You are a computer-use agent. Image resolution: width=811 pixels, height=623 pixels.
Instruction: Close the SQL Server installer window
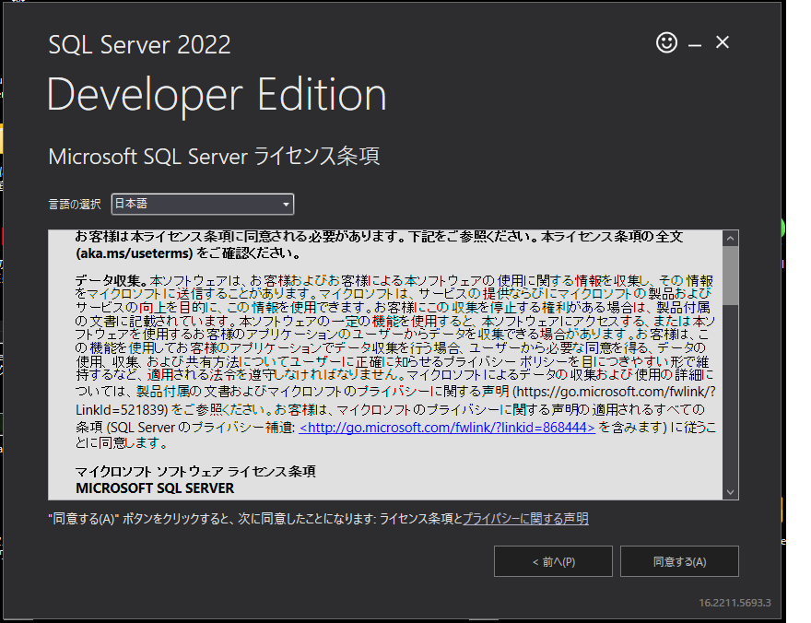pyautogui.click(x=722, y=42)
